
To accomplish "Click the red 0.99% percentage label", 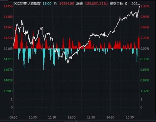I will 145,17.
